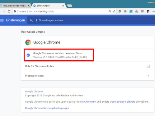Viewport: 155px width, 116px height.
Task: Open the external link icon for Chrome help
Action: point(148,66)
